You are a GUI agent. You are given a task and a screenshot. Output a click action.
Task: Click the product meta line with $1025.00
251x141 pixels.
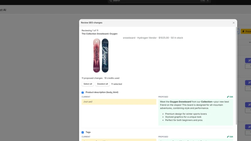pyautogui.click(x=153, y=38)
